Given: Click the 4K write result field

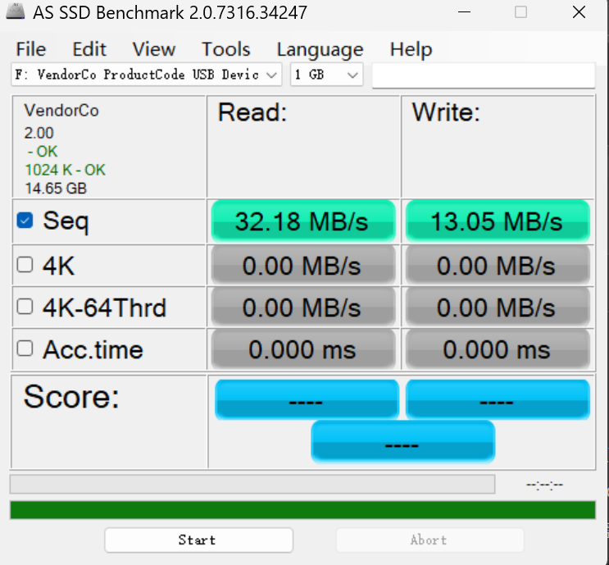Looking at the screenshot, I should [x=498, y=266].
